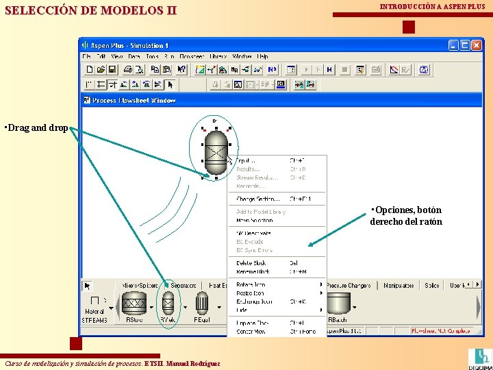Click the What's This help arrow icon
This screenshot has height=370, width=493.
click(181, 69)
